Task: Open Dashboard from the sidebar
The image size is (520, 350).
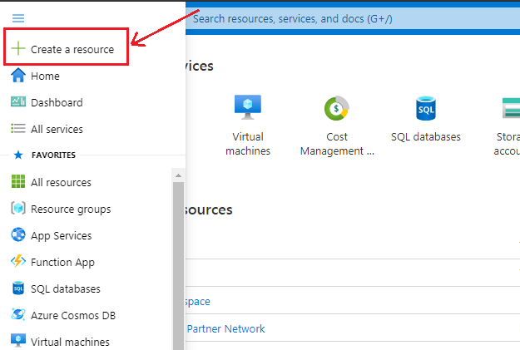Action: pos(57,102)
